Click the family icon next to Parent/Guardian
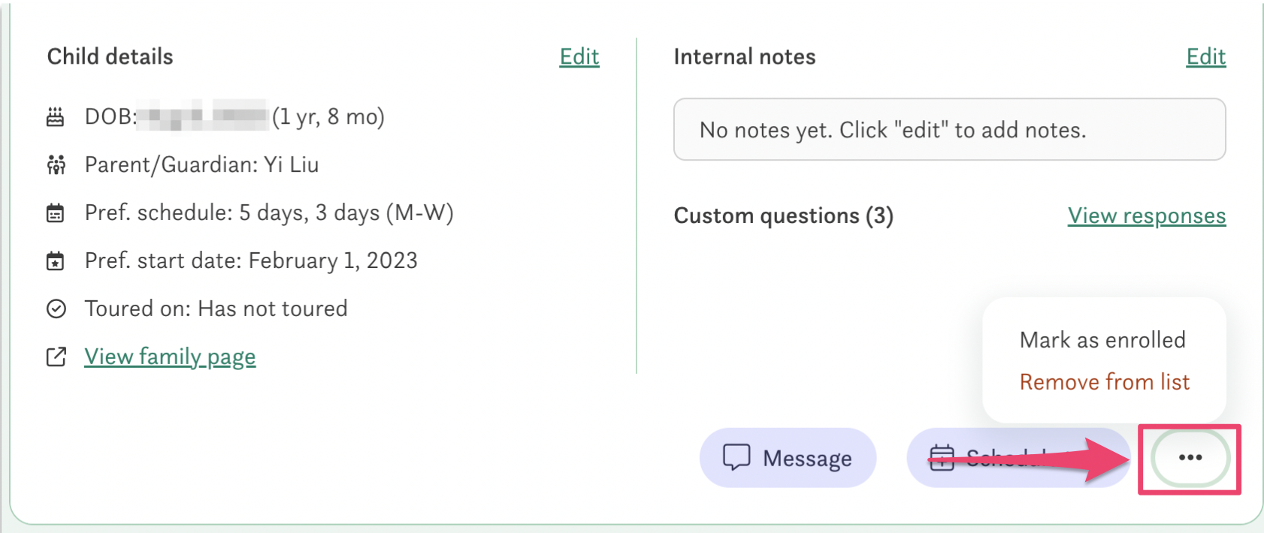Image resolution: width=1264 pixels, height=533 pixels. [x=56, y=165]
